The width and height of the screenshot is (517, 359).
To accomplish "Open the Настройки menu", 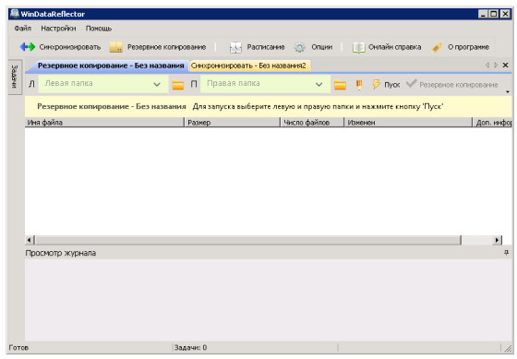I will (x=58, y=29).
